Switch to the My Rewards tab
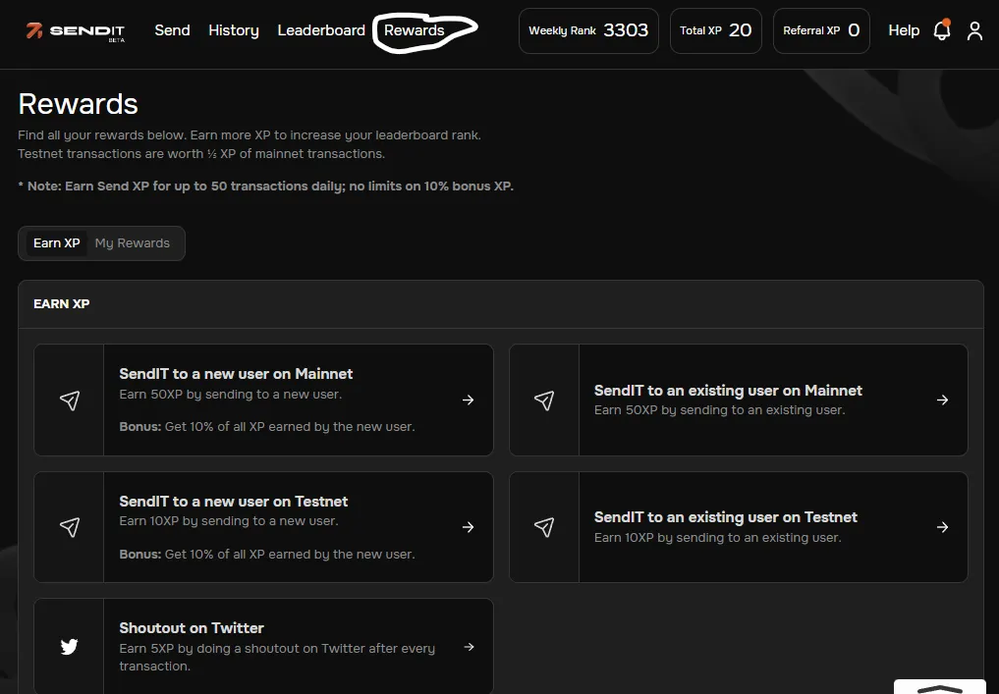Screen dimensions: 999x694 [133, 243]
